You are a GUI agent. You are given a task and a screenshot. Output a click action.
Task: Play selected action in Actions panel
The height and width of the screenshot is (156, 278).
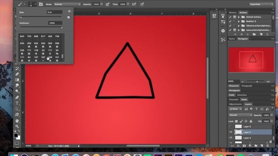248,34
